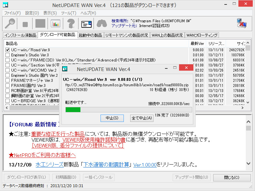Click product list scroll up arrow

click(248, 43)
